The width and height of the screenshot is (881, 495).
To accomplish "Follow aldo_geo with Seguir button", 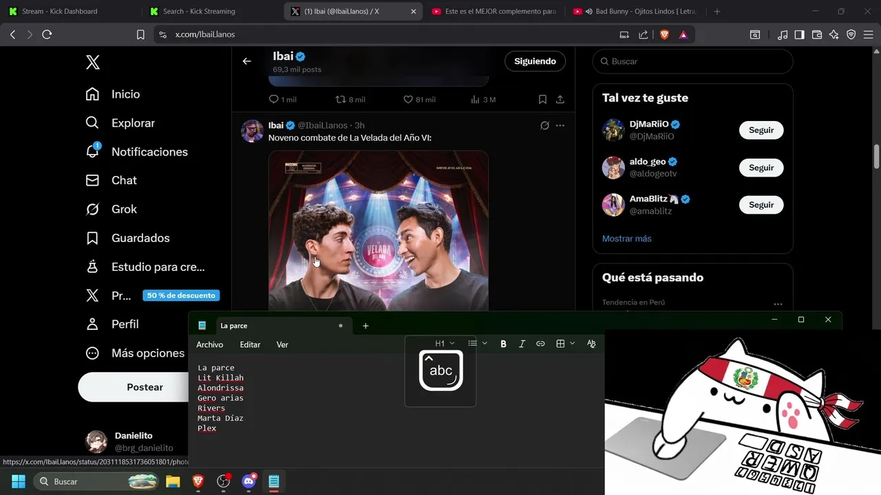I will 761,168.
